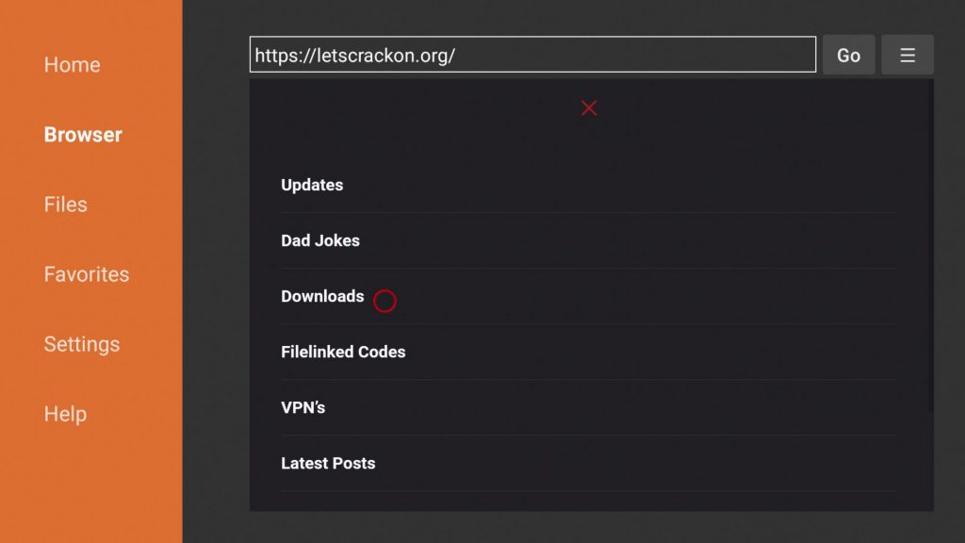Select the Browser sidebar item

83,134
